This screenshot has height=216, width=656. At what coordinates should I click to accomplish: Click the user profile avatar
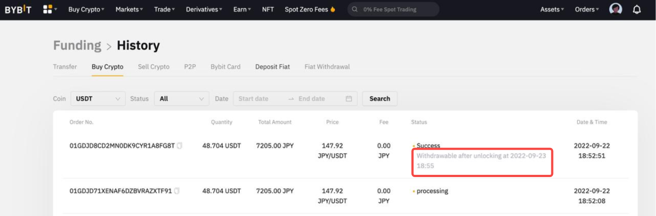click(616, 9)
